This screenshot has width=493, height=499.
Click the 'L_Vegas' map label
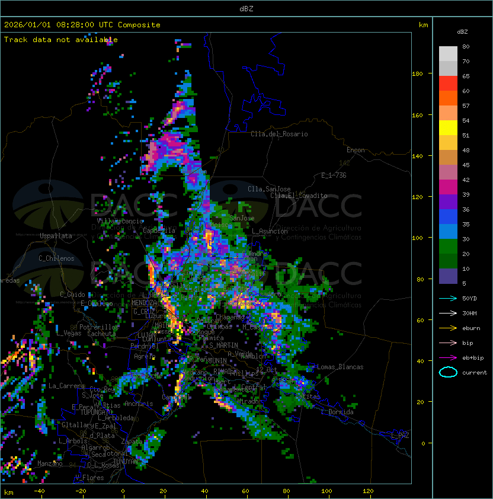[x=69, y=333]
